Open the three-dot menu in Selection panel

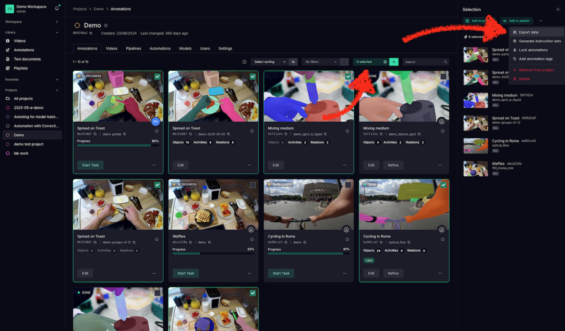541,21
